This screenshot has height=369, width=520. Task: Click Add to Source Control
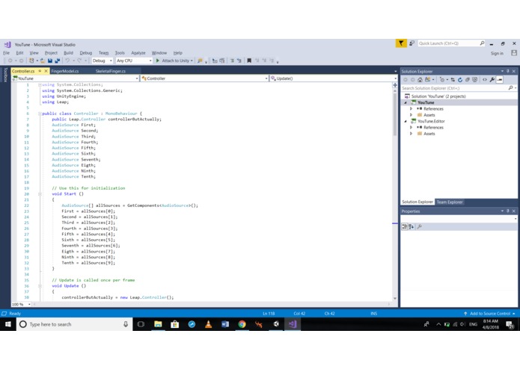489,314
